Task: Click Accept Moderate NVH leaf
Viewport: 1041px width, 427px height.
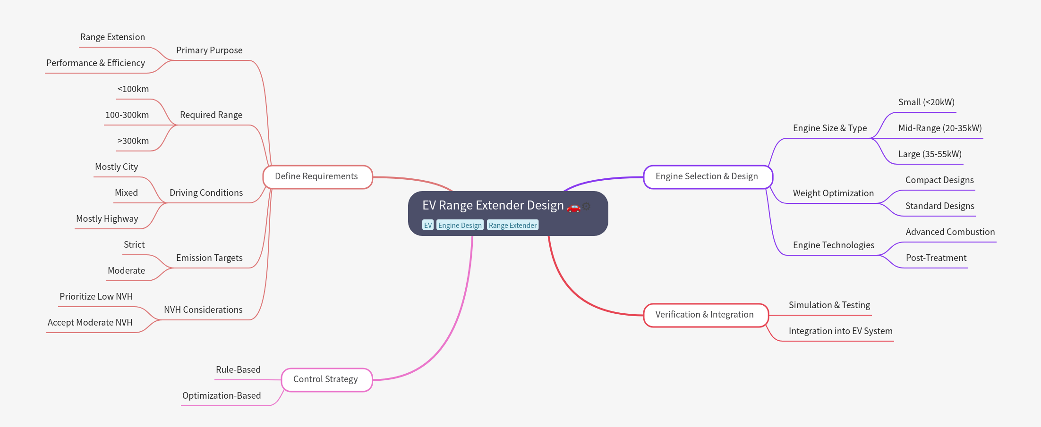Action: tap(90, 322)
